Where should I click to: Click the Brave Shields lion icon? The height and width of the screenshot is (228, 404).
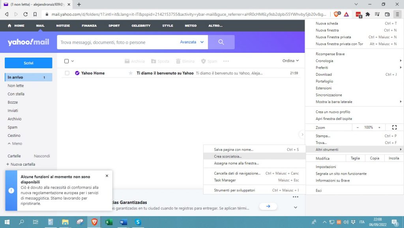[x=337, y=14]
